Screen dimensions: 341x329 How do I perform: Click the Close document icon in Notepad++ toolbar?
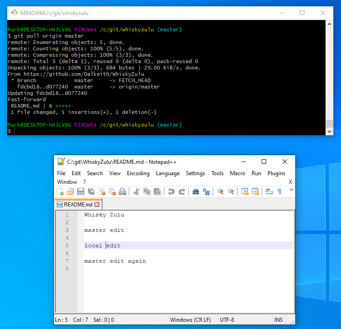(x=102, y=192)
